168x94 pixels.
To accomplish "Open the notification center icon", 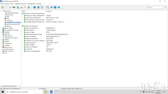I will [165, 92].
